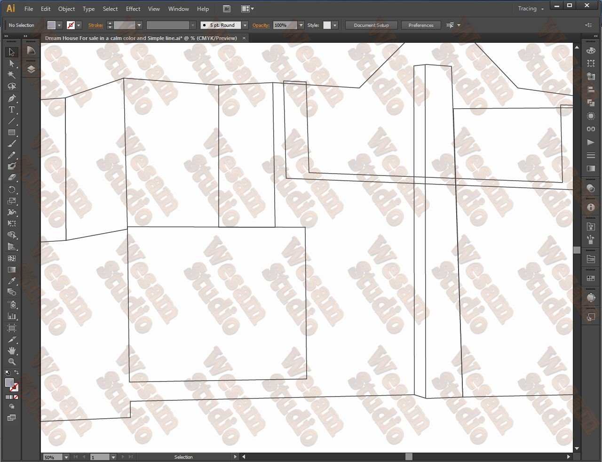Expand the Opacity 100% dropdown
This screenshot has width=602, height=462.
(301, 25)
